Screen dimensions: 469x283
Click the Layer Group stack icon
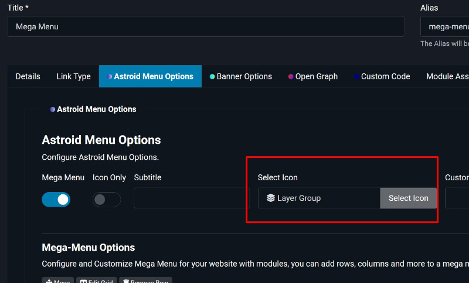point(270,198)
